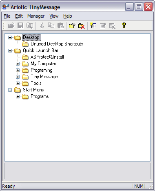
Task: Minimize the TinyMessage window
Action: click(129, 7)
